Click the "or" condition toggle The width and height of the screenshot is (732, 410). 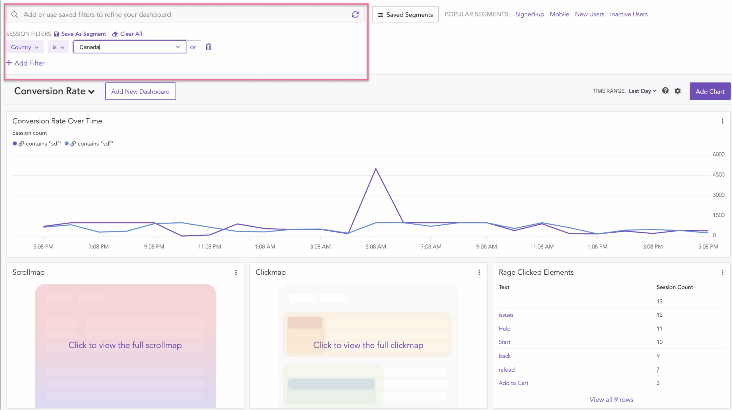pos(193,47)
